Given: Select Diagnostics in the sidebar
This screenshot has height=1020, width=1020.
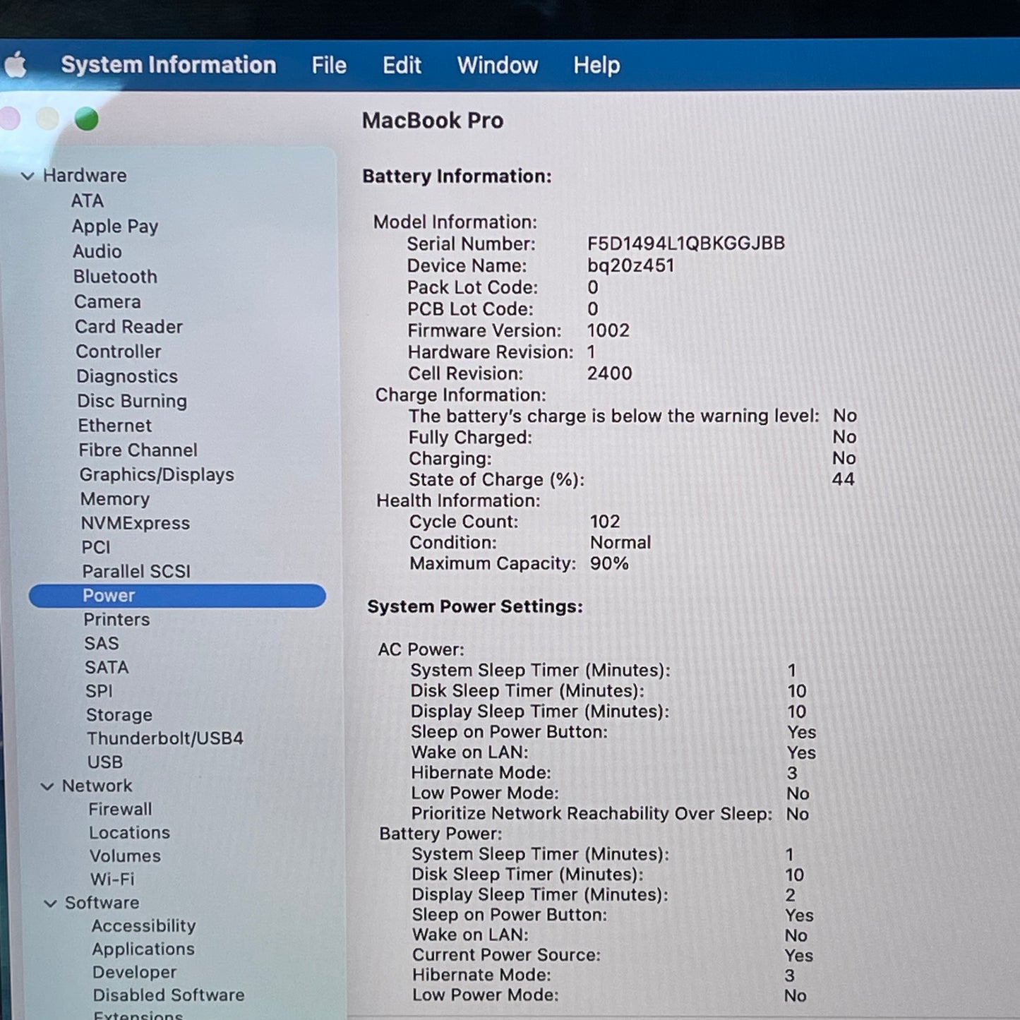Looking at the screenshot, I should [x=127, y=376].
